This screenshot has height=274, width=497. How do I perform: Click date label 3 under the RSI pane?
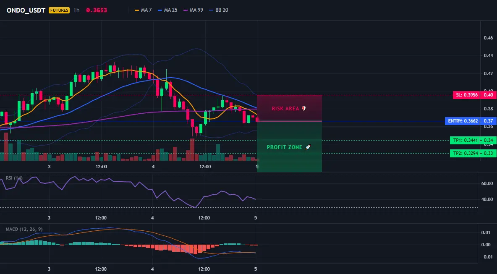[x=49, y=218]
